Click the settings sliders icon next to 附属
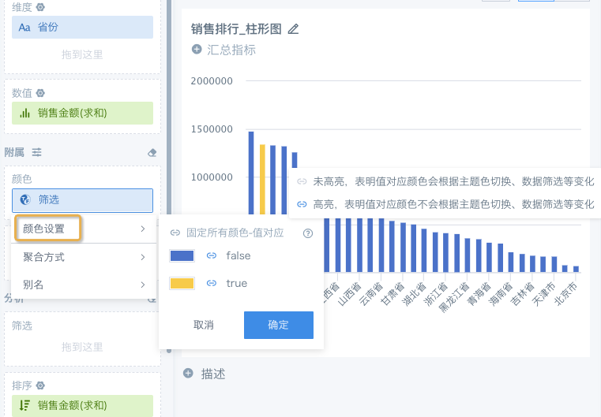This screenshot has height=417, width=601. tap(36, 152)
